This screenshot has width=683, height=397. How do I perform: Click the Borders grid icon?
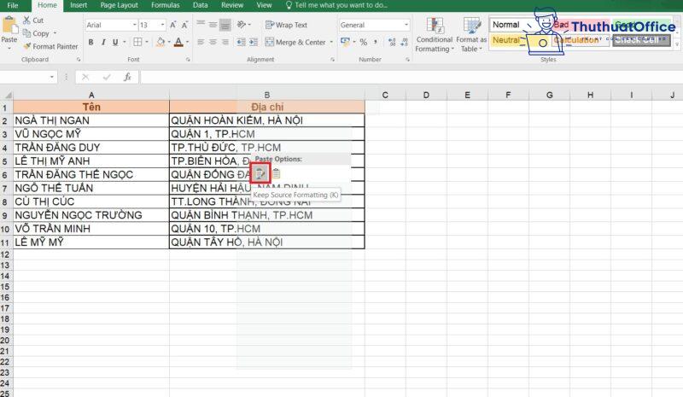click(x=137, y=42)
